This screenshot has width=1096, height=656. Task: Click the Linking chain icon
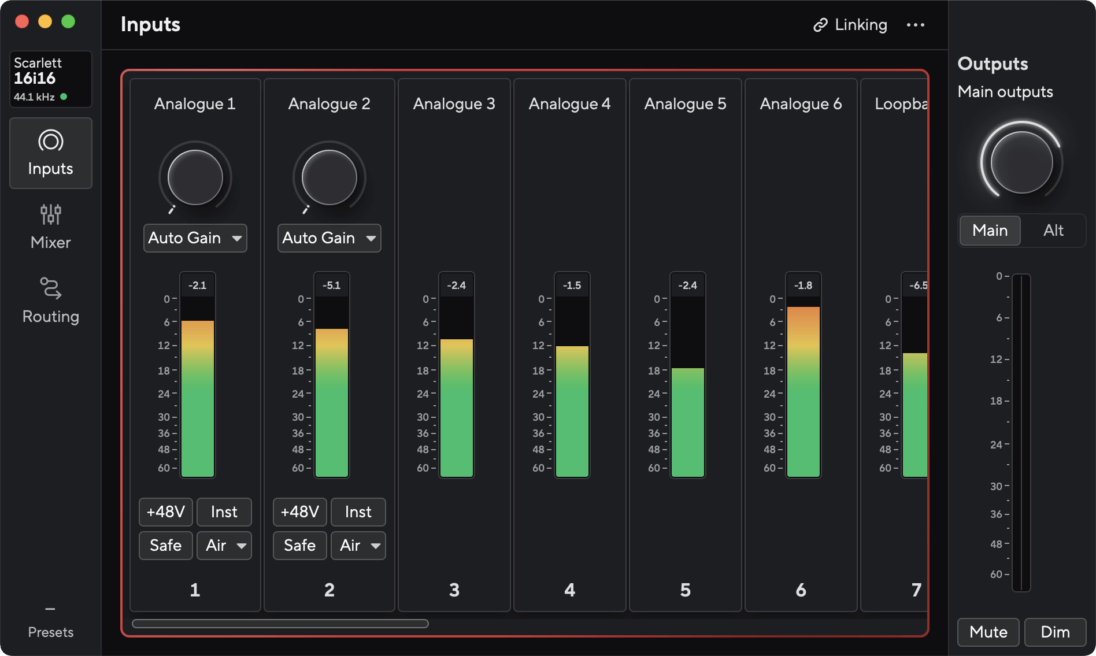point(820,25)
